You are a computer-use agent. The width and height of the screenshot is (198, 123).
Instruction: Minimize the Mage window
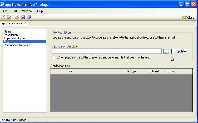click(x=181, y=4)
